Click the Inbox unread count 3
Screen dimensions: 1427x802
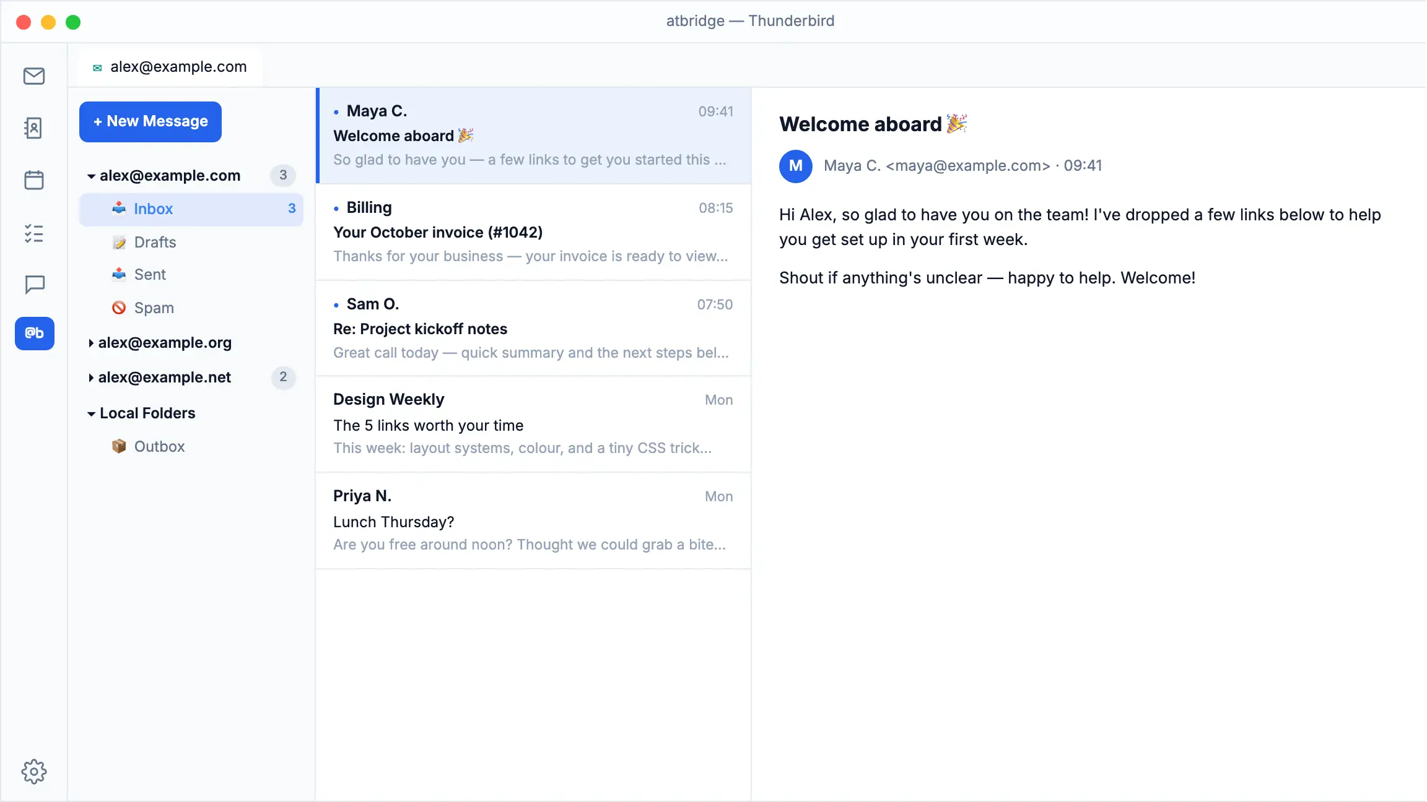coord(292,209)
